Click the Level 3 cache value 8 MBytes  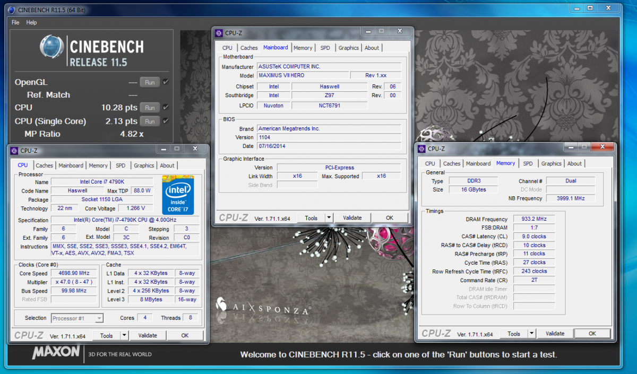(x=152, y=299)
